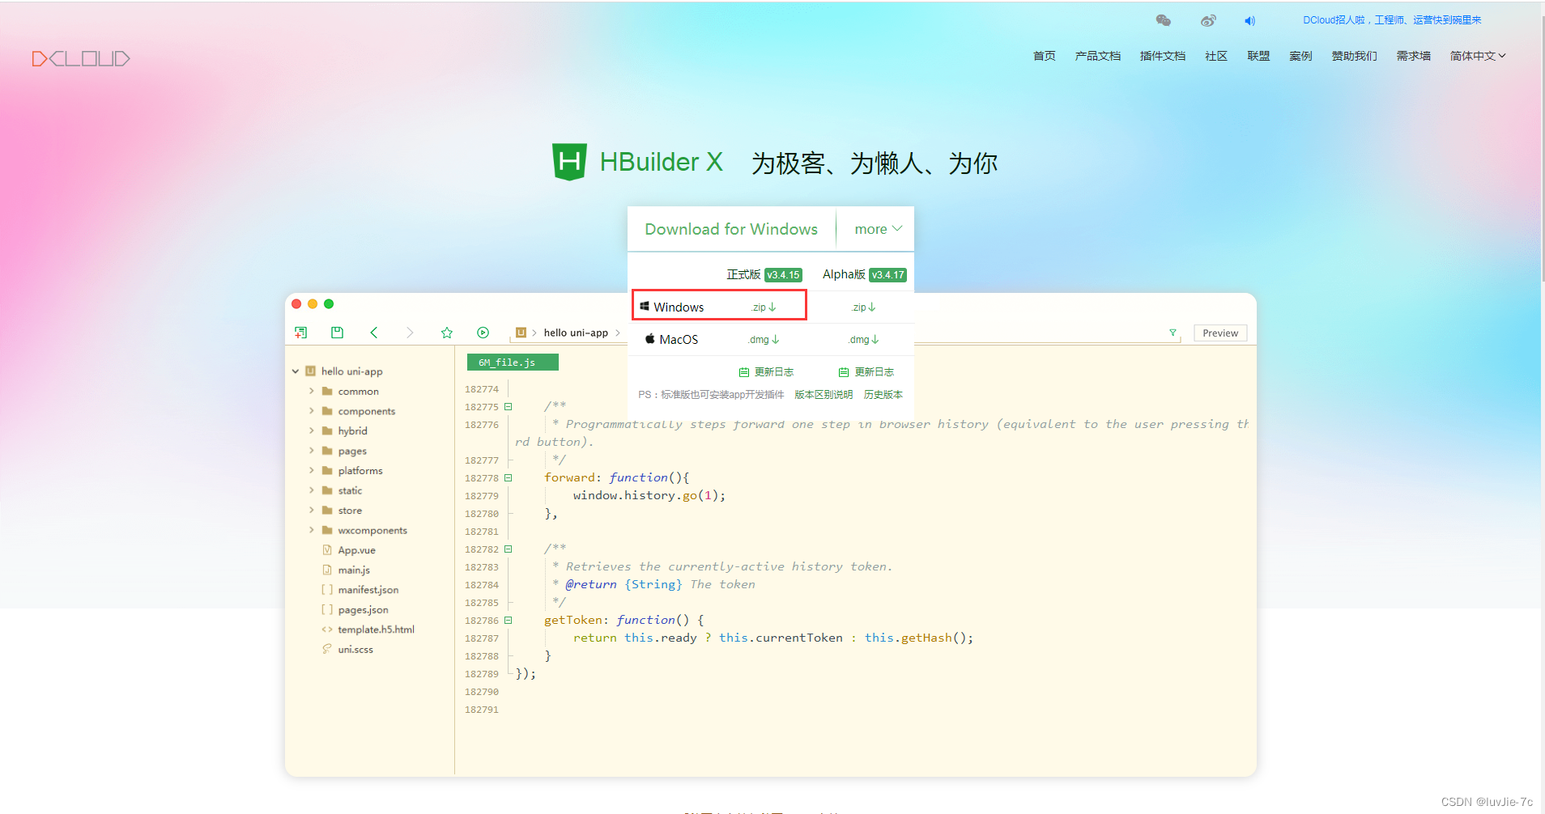This screenshot has height=814, width=1545.
Task: Expand the hybrid folder
Action: 312,430
